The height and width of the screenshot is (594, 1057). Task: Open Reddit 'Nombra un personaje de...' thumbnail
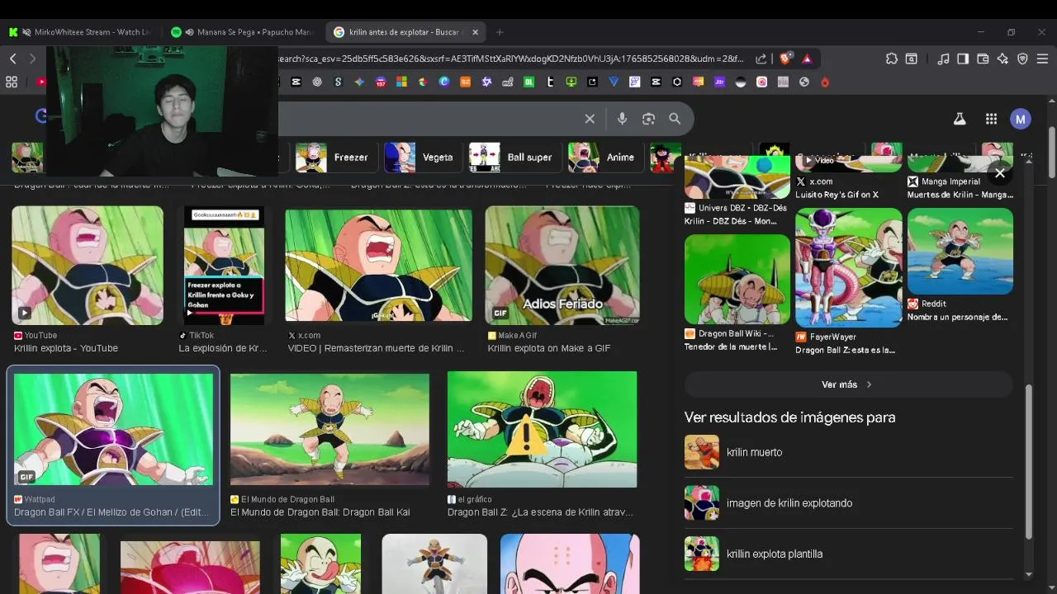[960, 252]
